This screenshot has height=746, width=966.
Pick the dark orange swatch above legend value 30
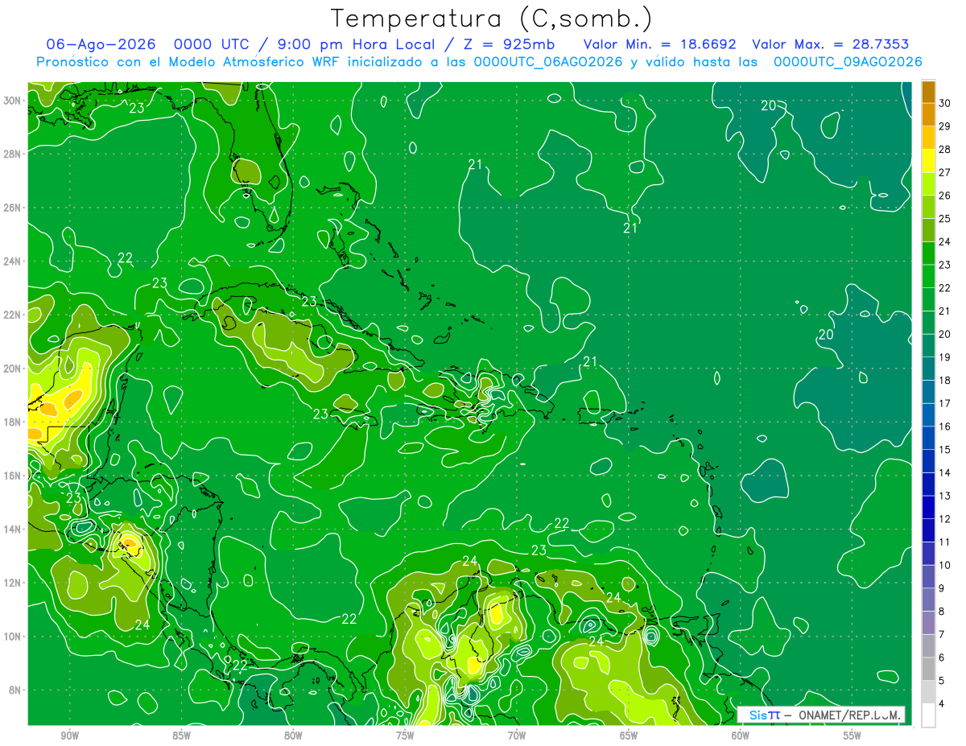point(928,91)
